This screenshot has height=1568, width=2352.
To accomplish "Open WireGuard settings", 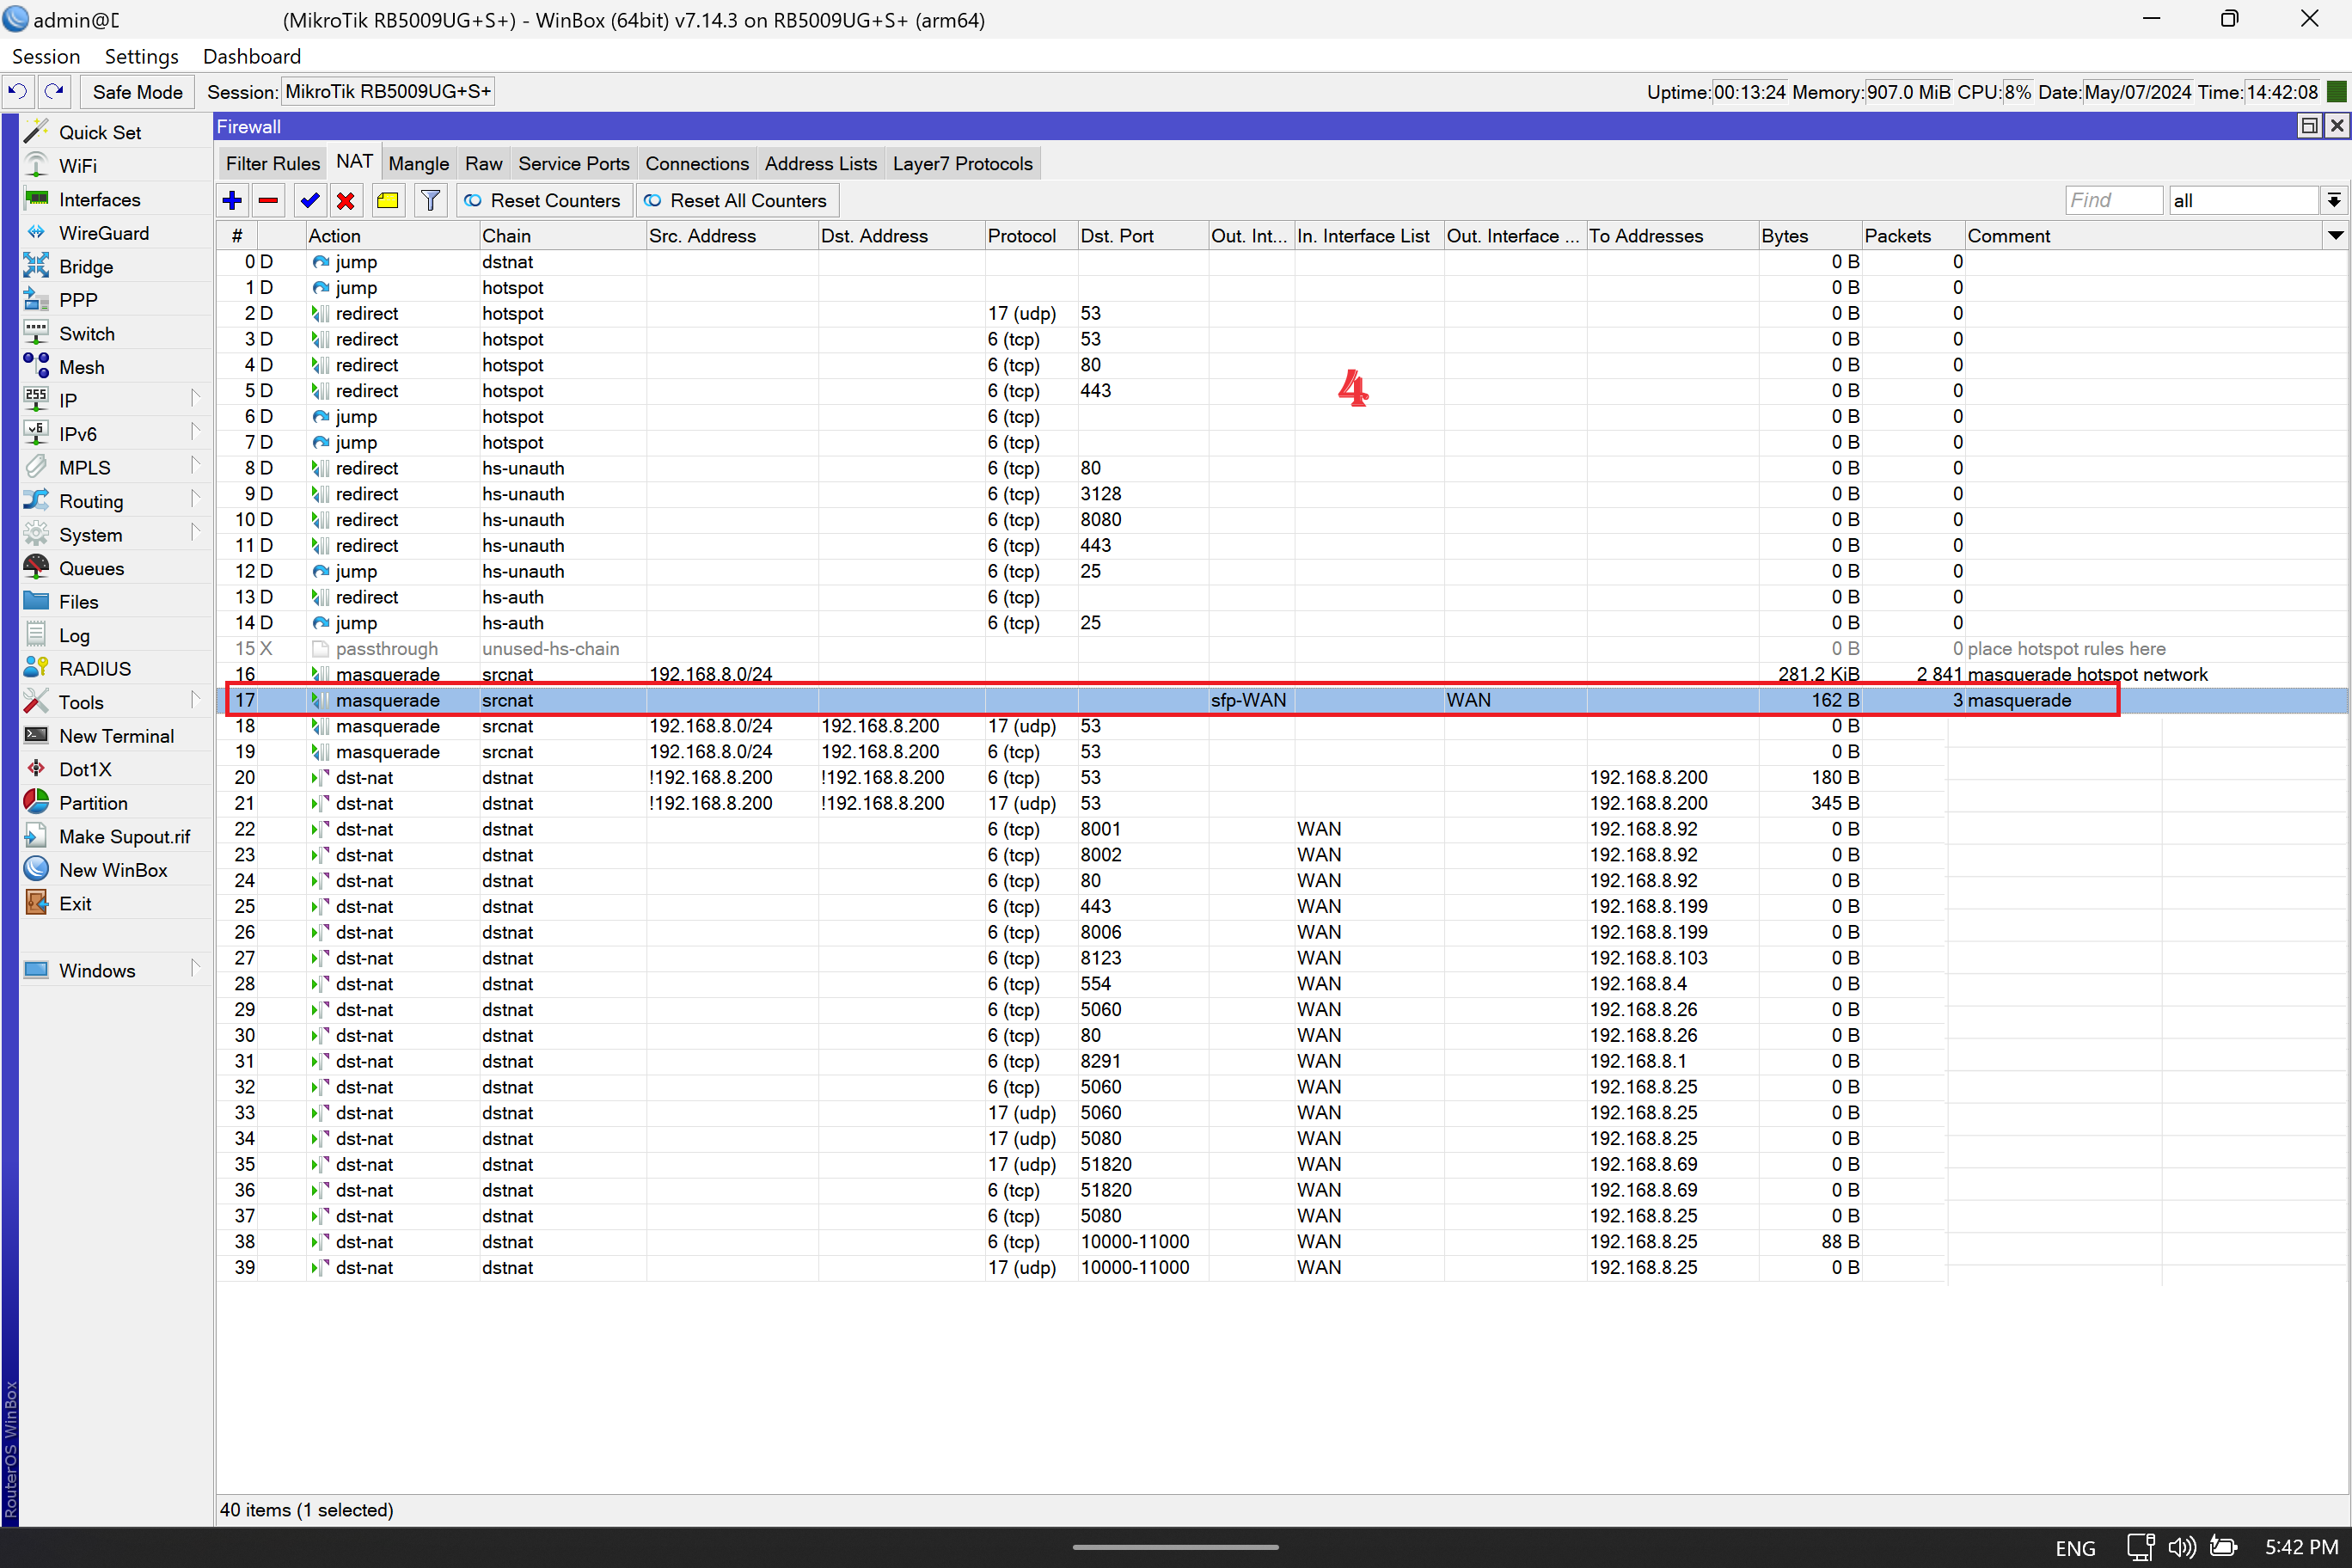I will 104,233.
